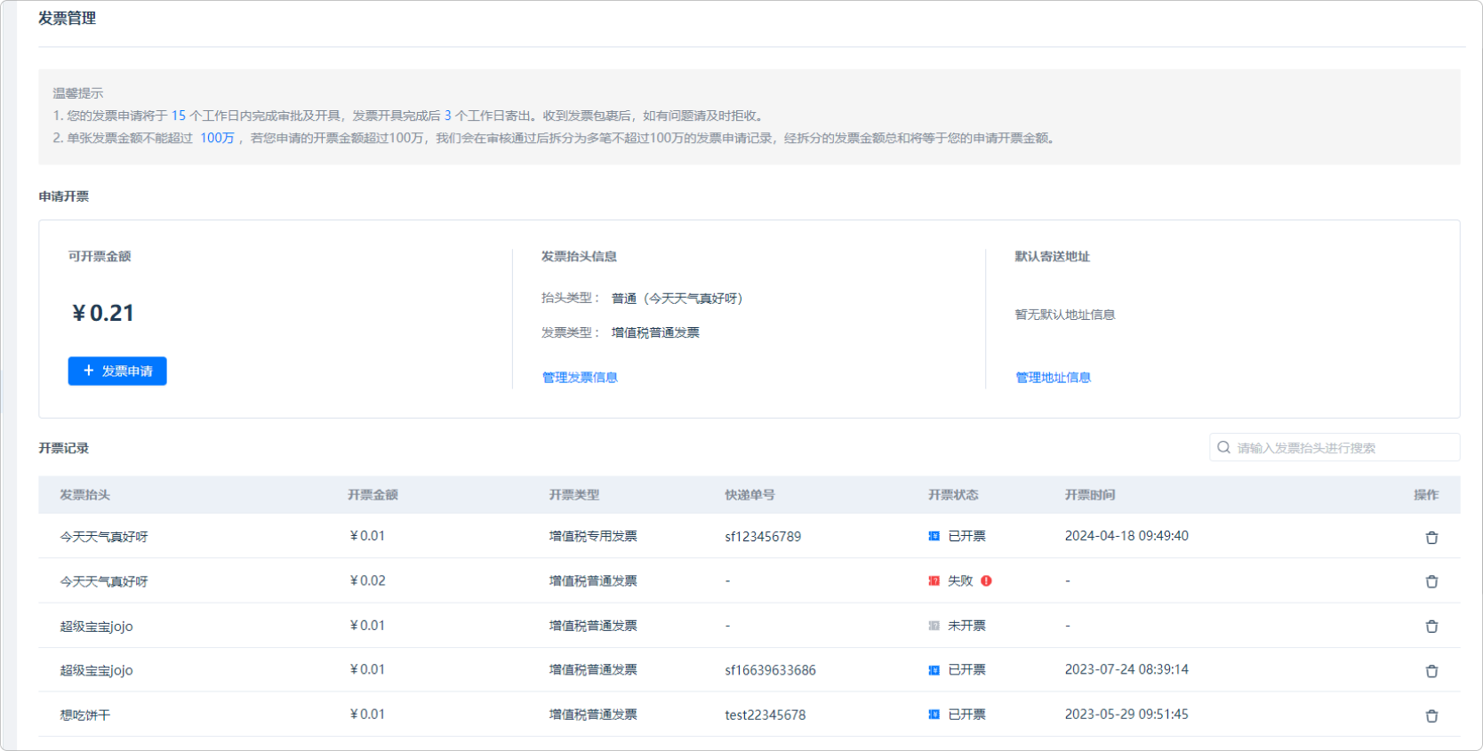Click 增值税普通发票 under 发票抬头信息
This screenshot has height=751, width=1483.
[655, 332]
